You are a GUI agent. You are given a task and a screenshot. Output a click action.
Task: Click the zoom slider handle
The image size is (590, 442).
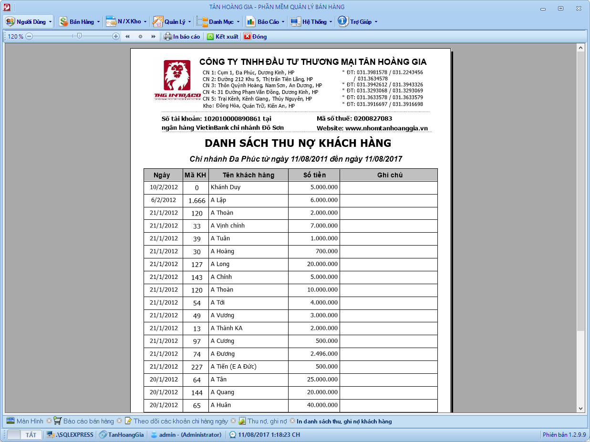(79, 36)
